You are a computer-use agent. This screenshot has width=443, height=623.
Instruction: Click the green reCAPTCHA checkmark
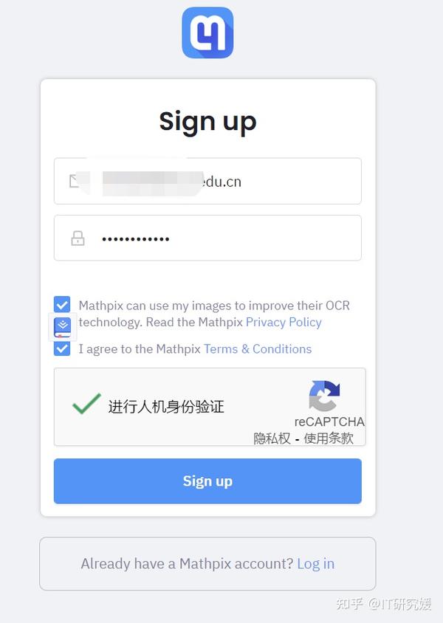tap(86, 404)
